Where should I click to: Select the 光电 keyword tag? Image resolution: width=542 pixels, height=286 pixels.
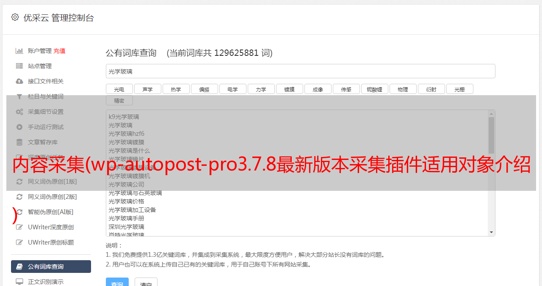(x=119, y=89)
